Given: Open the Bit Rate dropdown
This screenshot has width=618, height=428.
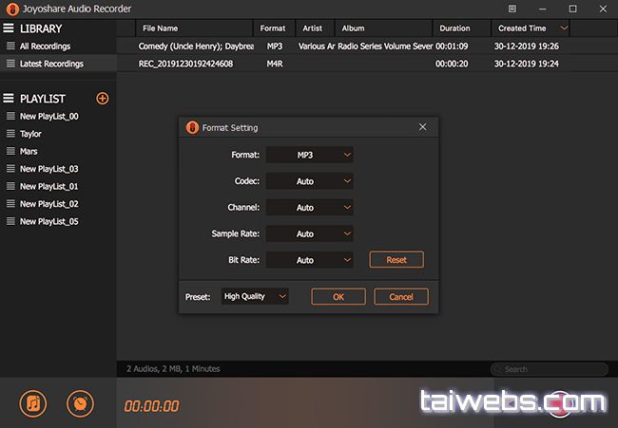Looking at the screenshot, I should 310,259.
